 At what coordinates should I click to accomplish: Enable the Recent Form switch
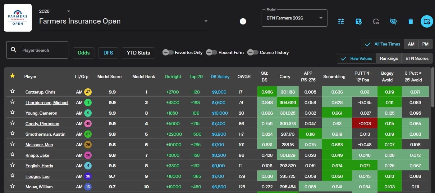tap(212, 52)
